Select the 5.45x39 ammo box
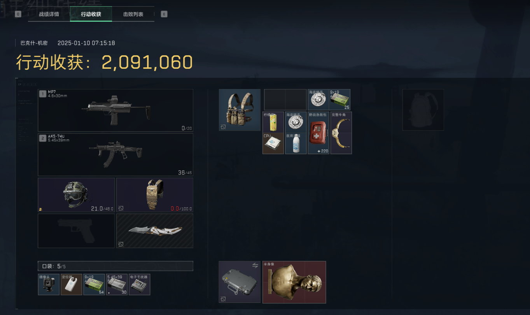 [117, 284]
